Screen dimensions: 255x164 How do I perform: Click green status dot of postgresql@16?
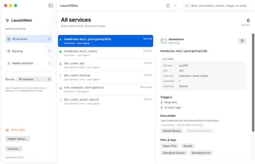[61, 39]
